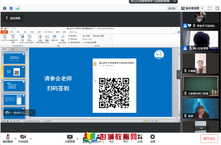Screen dimensions: 221x145
Task: Click PowerPoint 从当前幻灯片开始 icon
Action: (x=13, y=37)
